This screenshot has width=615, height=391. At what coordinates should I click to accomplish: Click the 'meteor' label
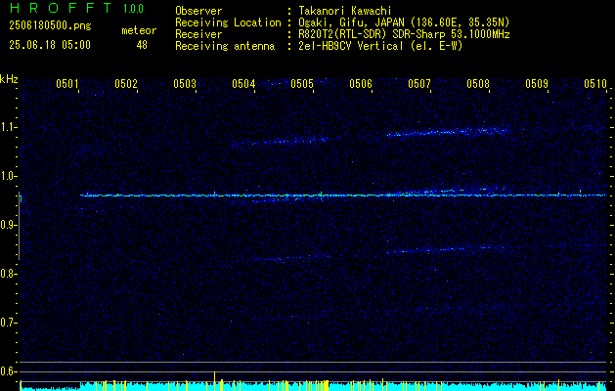click(x=139, y=30)
